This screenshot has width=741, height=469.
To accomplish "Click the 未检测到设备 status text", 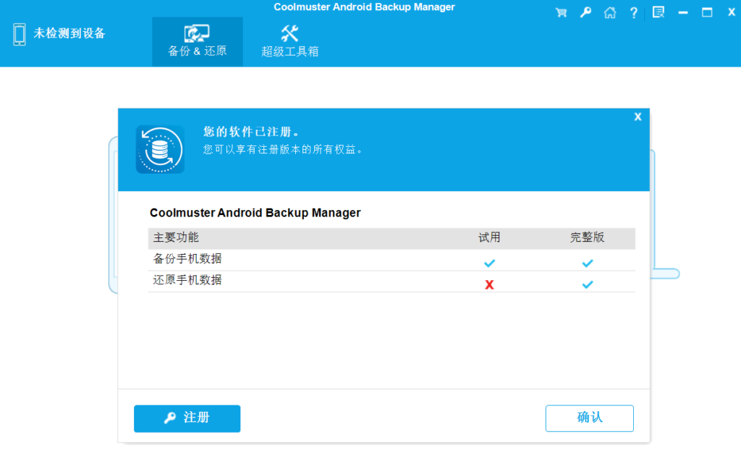I will 69,33.
